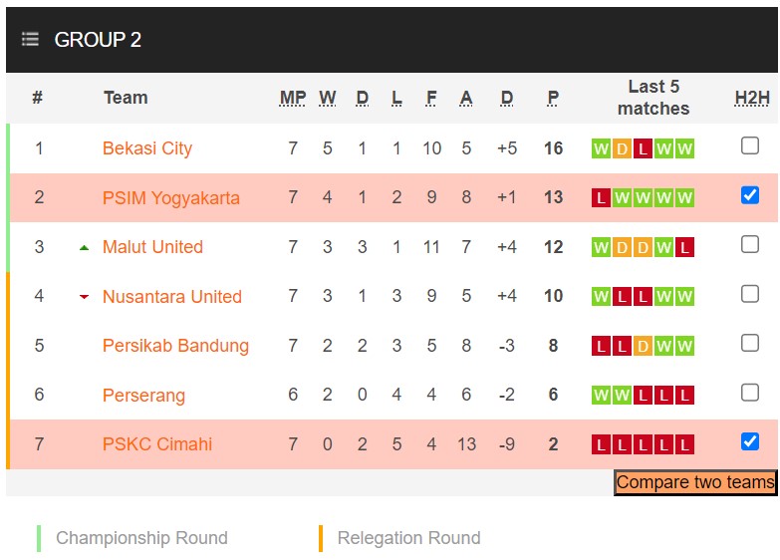Click PSIM Yogyakarta's red L match badge
The width and height of the screenshot is (780, 560).
click(x=601, y=198)
